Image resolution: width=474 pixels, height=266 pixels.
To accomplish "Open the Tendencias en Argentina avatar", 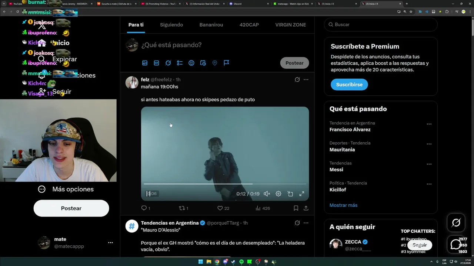I will click(x=132, y=226).
